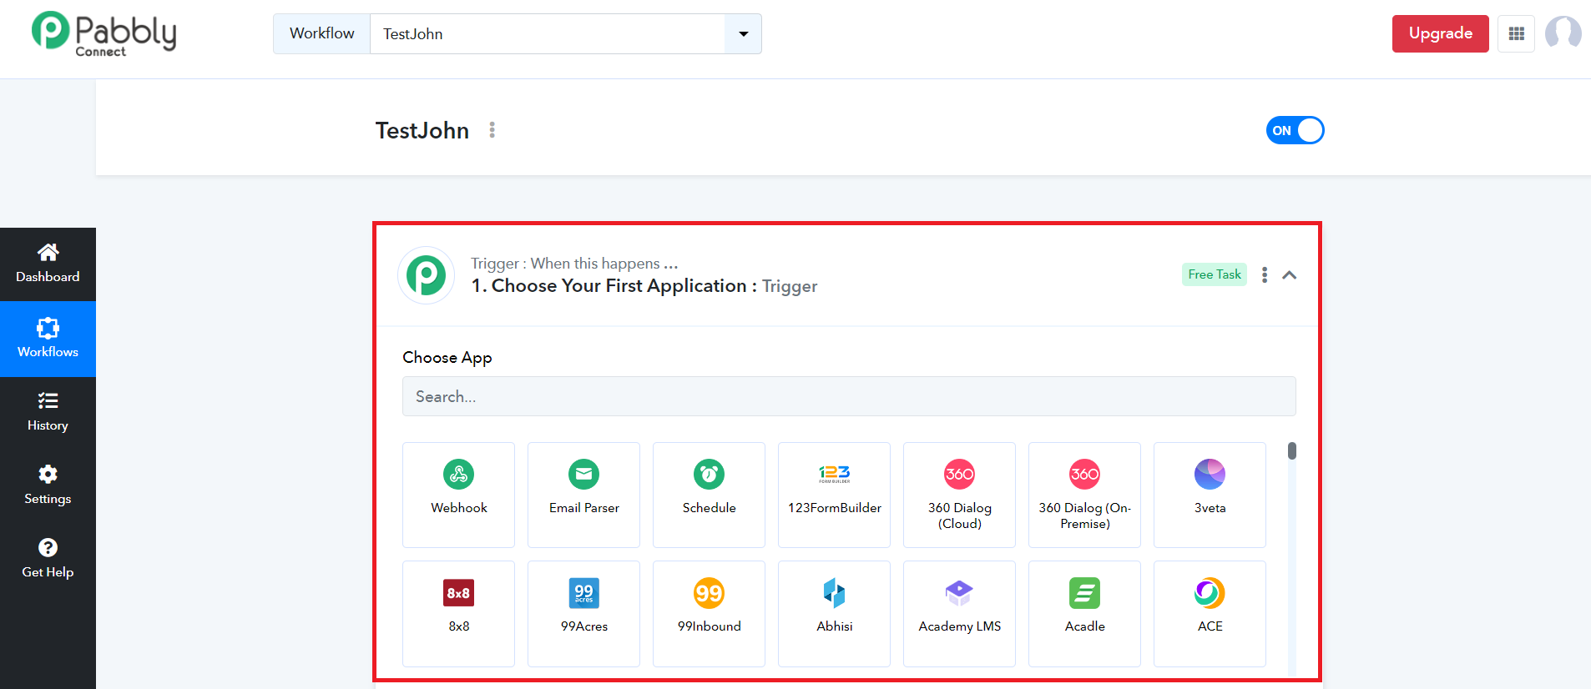This screenshot has height=689, width=1591.
Task: Select 360 Dialog (On-Premise) app
Action: click(x=1084, y=495)
